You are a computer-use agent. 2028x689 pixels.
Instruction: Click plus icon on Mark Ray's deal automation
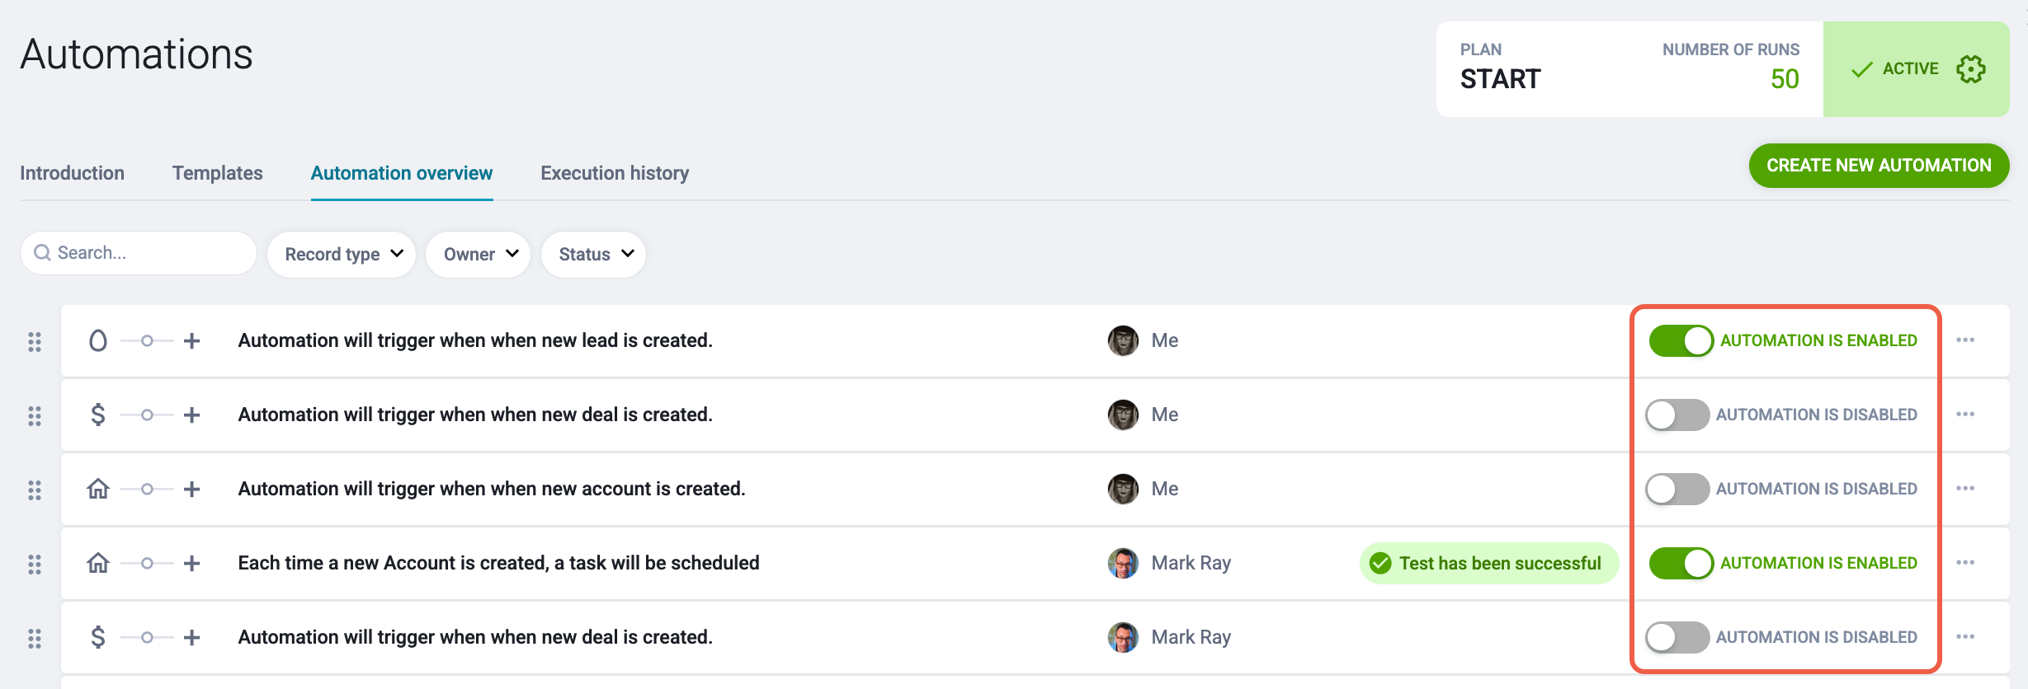pyautogui.click(x=191, y=637)
